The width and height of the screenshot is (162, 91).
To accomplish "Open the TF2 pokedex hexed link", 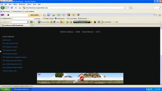I will 10,54.
